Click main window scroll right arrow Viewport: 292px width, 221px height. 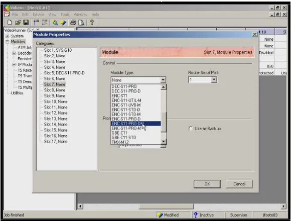[x=283, y=206]
